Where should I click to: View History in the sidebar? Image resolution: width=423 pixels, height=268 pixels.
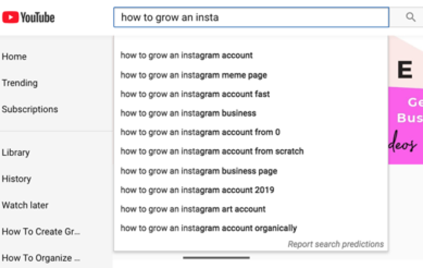coord(17,179)
